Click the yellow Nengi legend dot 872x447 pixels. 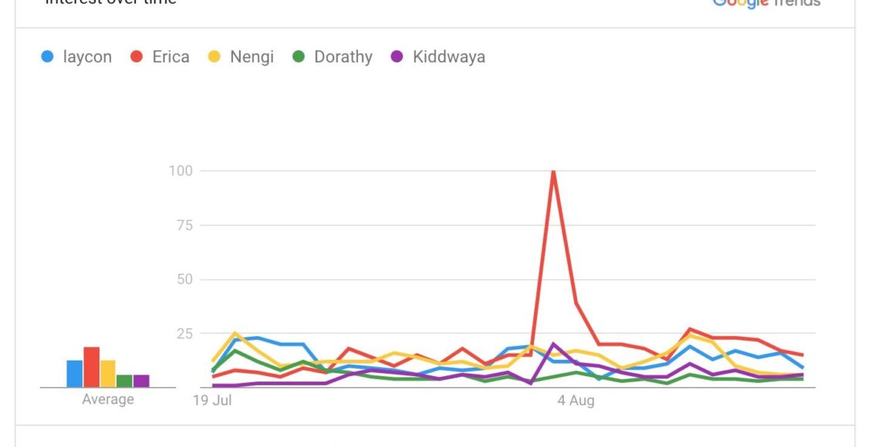[x=215, y=57]
